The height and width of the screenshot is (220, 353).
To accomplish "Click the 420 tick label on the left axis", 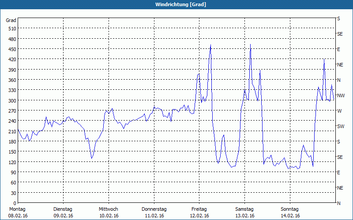I will click(12, 59).
